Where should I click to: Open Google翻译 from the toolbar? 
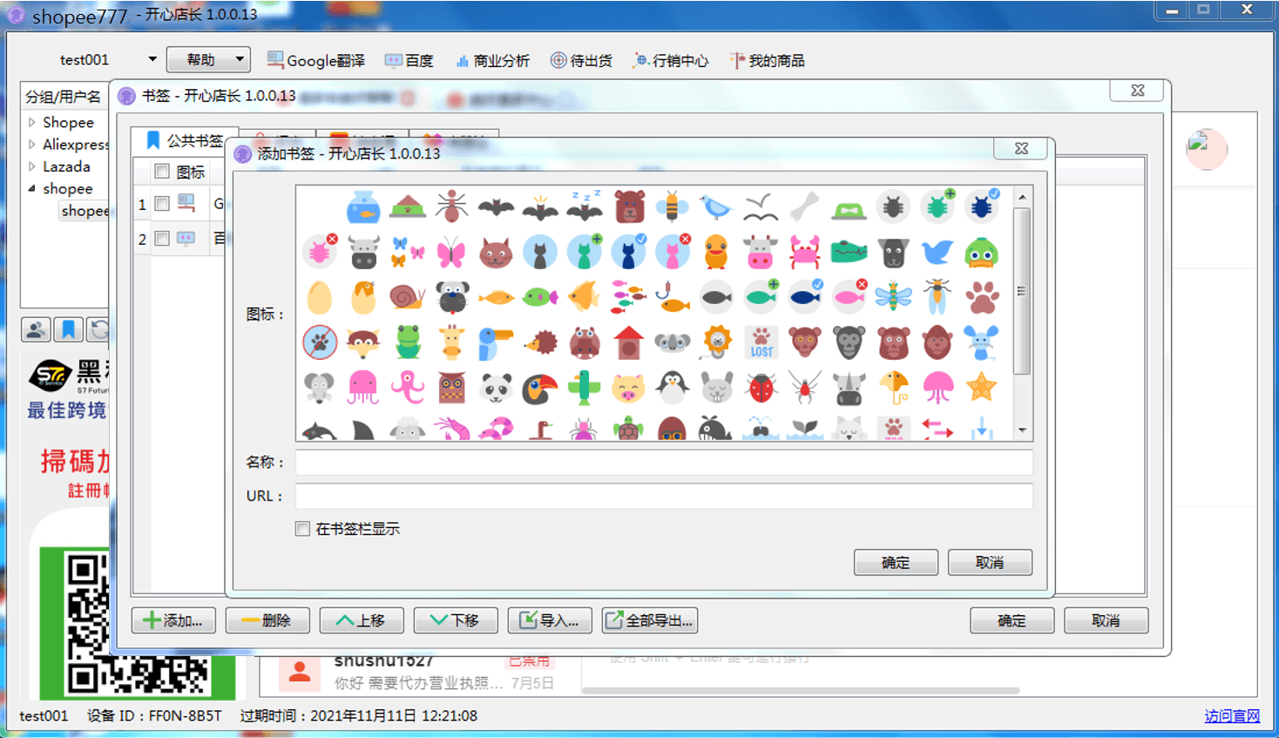pyautogui.click(x=315, y=60)
